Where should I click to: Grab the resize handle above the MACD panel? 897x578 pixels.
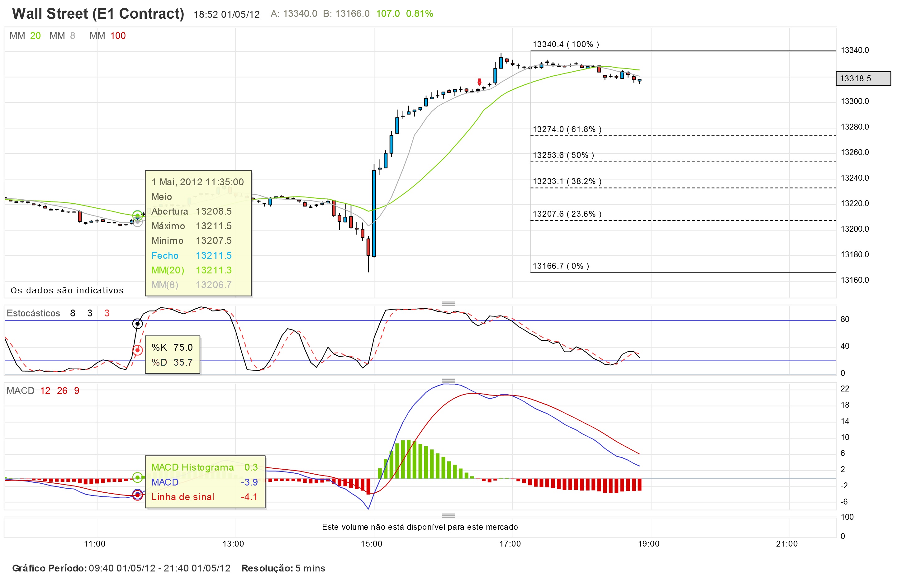[x=448, y=381]
